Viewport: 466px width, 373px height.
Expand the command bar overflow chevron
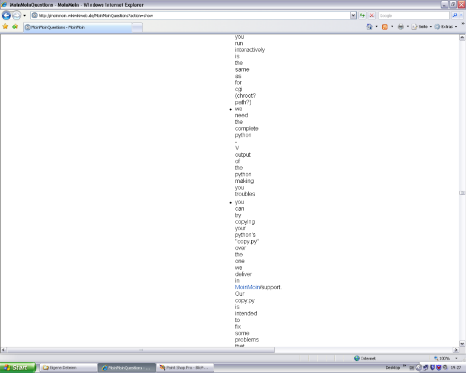tap(463, 24)
